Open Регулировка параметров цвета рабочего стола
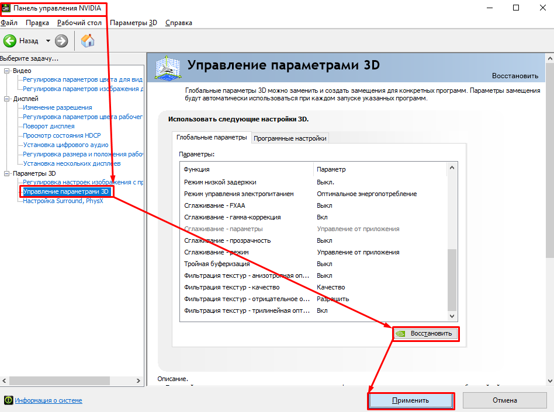 click(82, 117)
